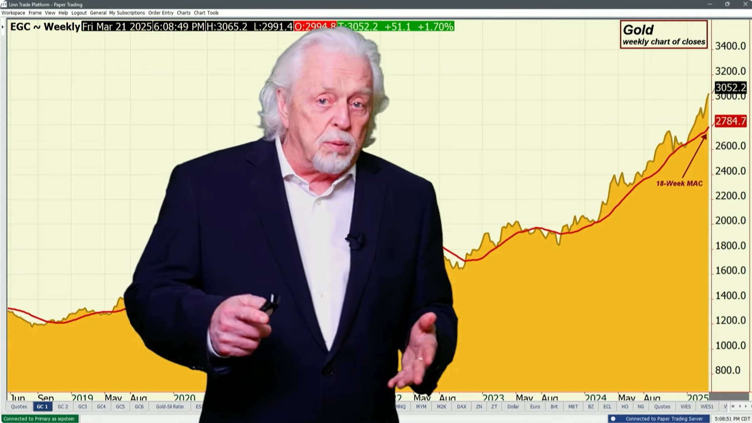Switch to the GC 2 tab
The width and height of the screenshot is (752, 423).
[63, 407]
